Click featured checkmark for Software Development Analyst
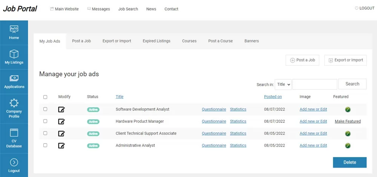The width and height of the screenshot is (377, 177). click(x=348, y=110)
